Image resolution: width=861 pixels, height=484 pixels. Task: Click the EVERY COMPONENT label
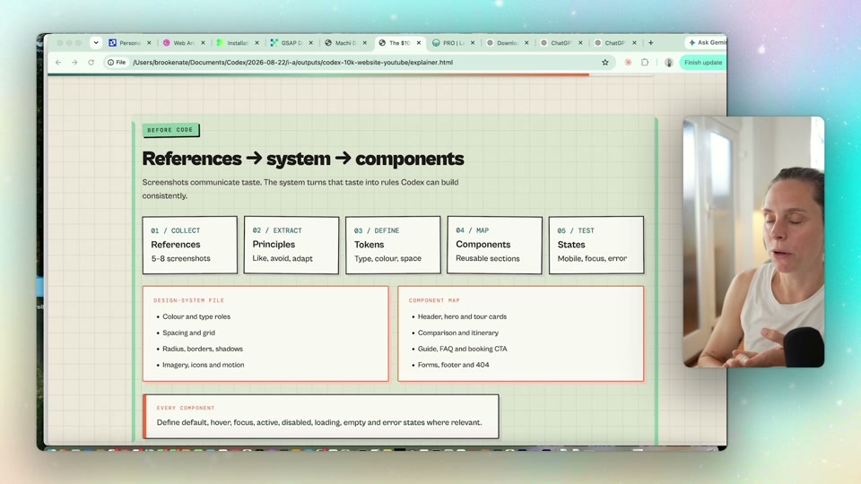pos(186,409)
